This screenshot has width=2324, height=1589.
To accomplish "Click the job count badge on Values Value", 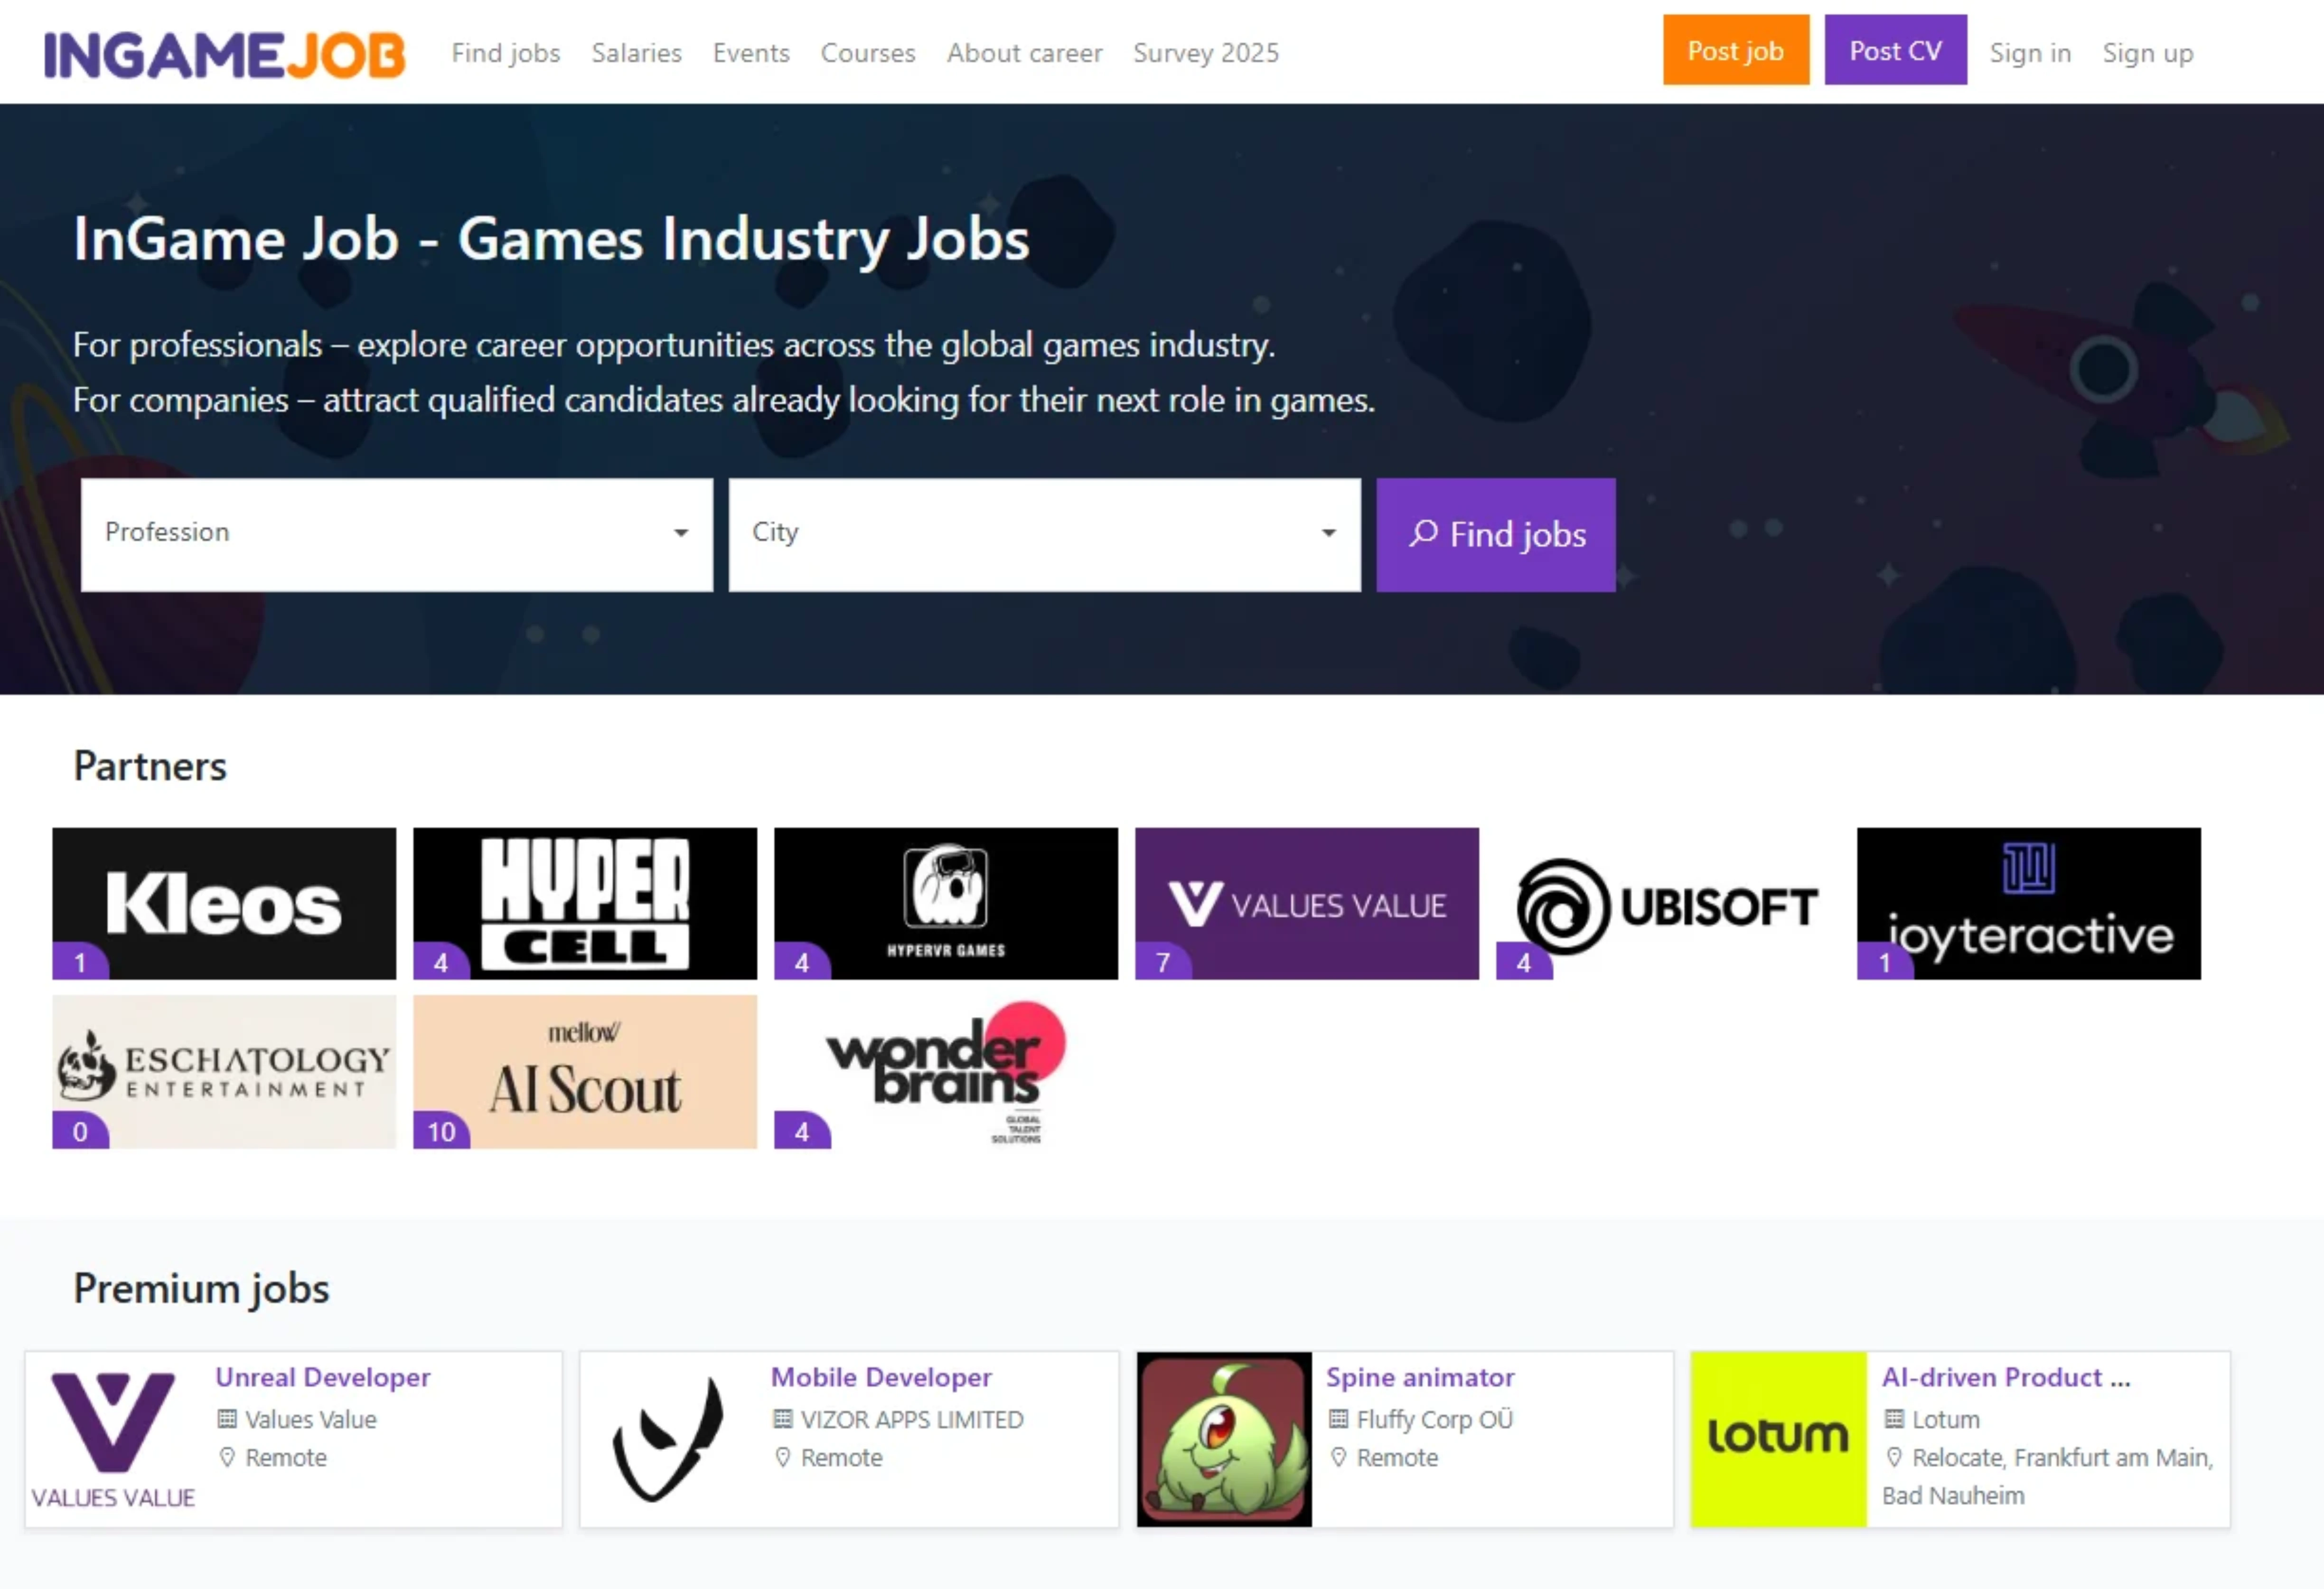I will (1163, 962).
